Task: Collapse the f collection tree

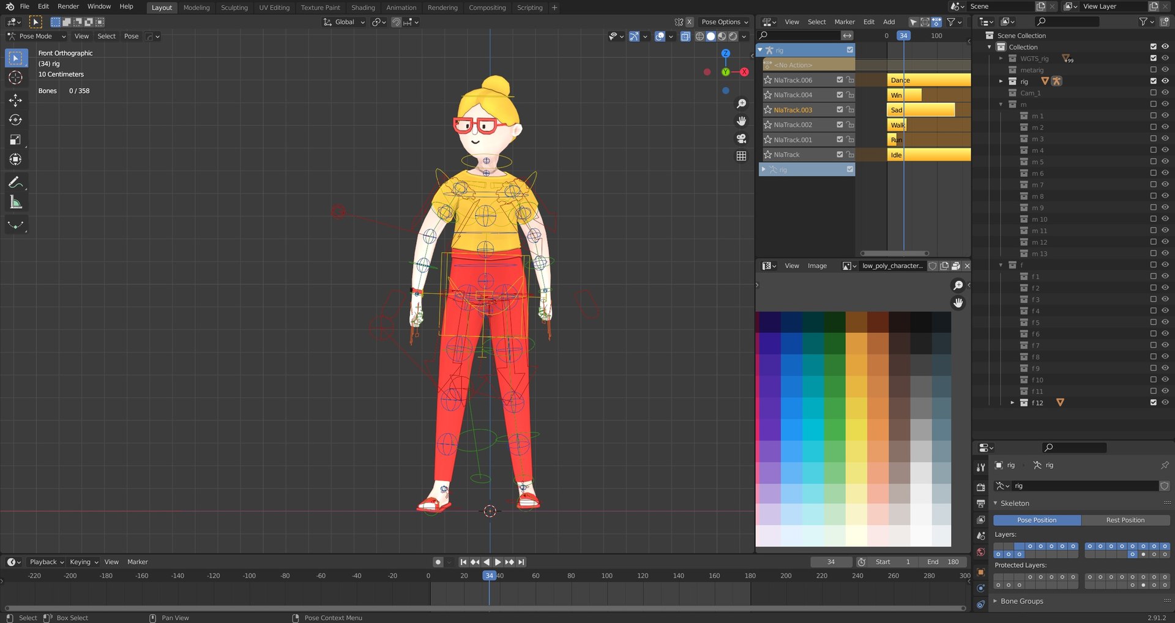Action: [1001, 265]
